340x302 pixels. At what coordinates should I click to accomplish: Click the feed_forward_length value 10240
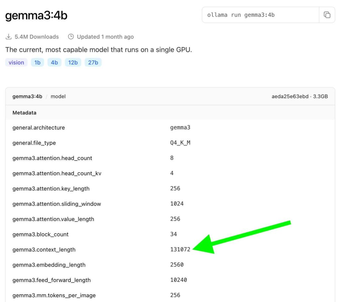pos(178,280)
